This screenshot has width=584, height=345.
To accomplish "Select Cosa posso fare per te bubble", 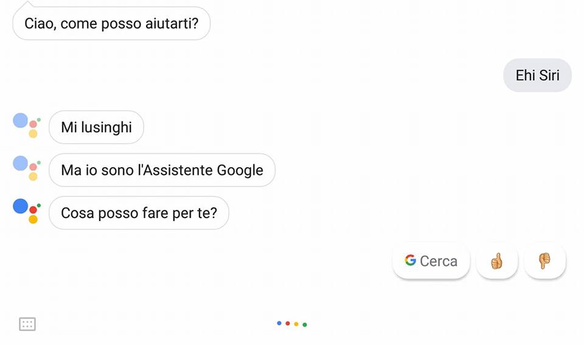I will (139, 213).
